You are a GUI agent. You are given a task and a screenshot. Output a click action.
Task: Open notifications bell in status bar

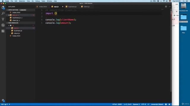click(169, 104)
